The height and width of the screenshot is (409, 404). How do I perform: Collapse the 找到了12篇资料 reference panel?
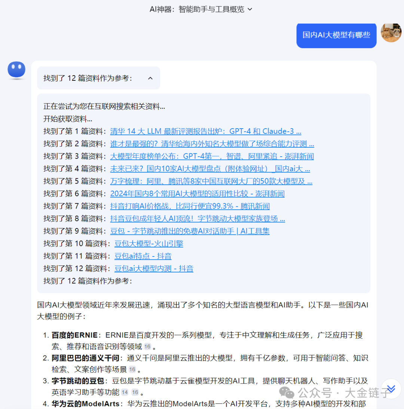[150, 78]
